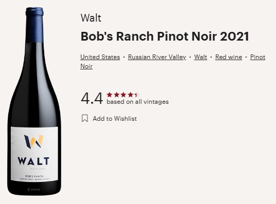Click the Vivino watermark on bottle base
The image size is (276, 204).
pyautogui.click(x=34, y=190)
